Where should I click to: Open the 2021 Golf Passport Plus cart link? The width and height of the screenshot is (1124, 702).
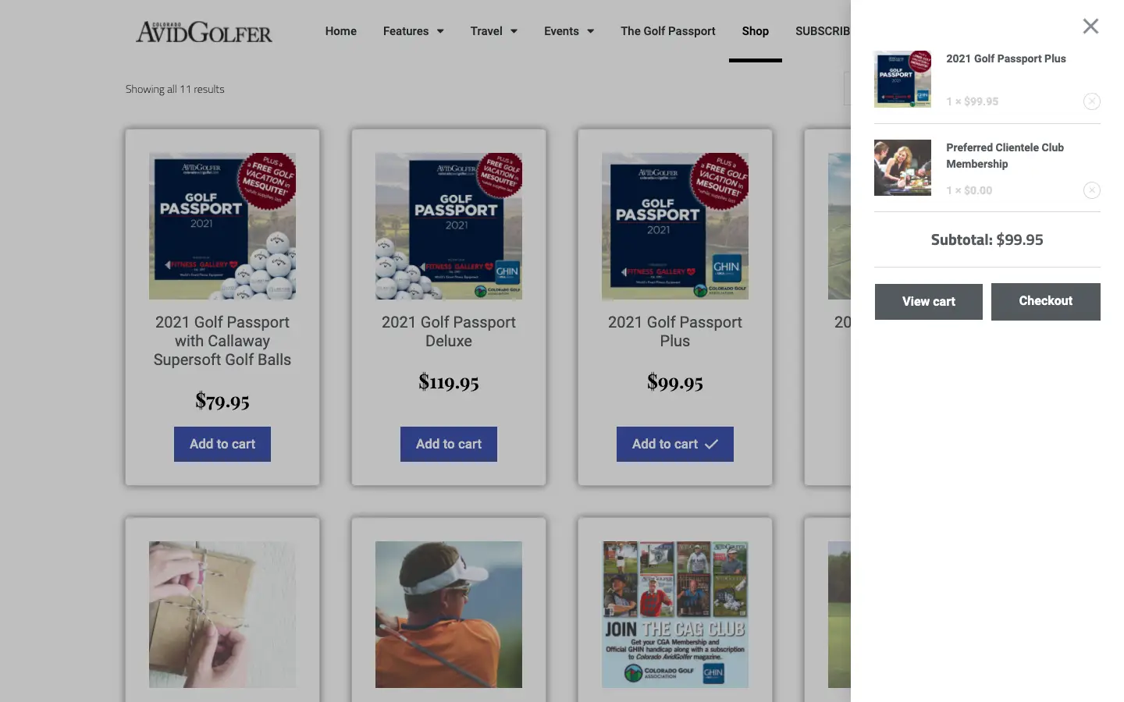(1006, 58)
